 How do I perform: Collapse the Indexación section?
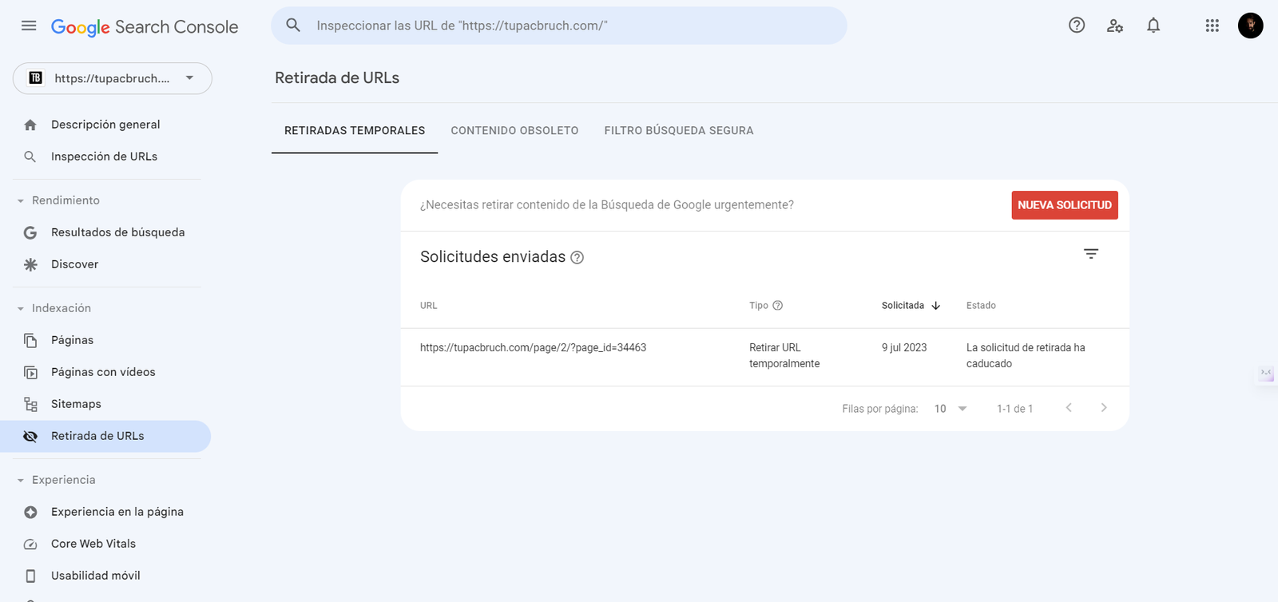point(21,309)
